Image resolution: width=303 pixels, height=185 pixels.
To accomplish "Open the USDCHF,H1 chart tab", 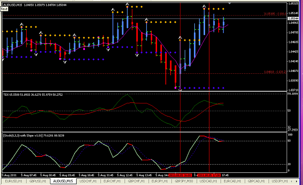I will pos(88,181).
